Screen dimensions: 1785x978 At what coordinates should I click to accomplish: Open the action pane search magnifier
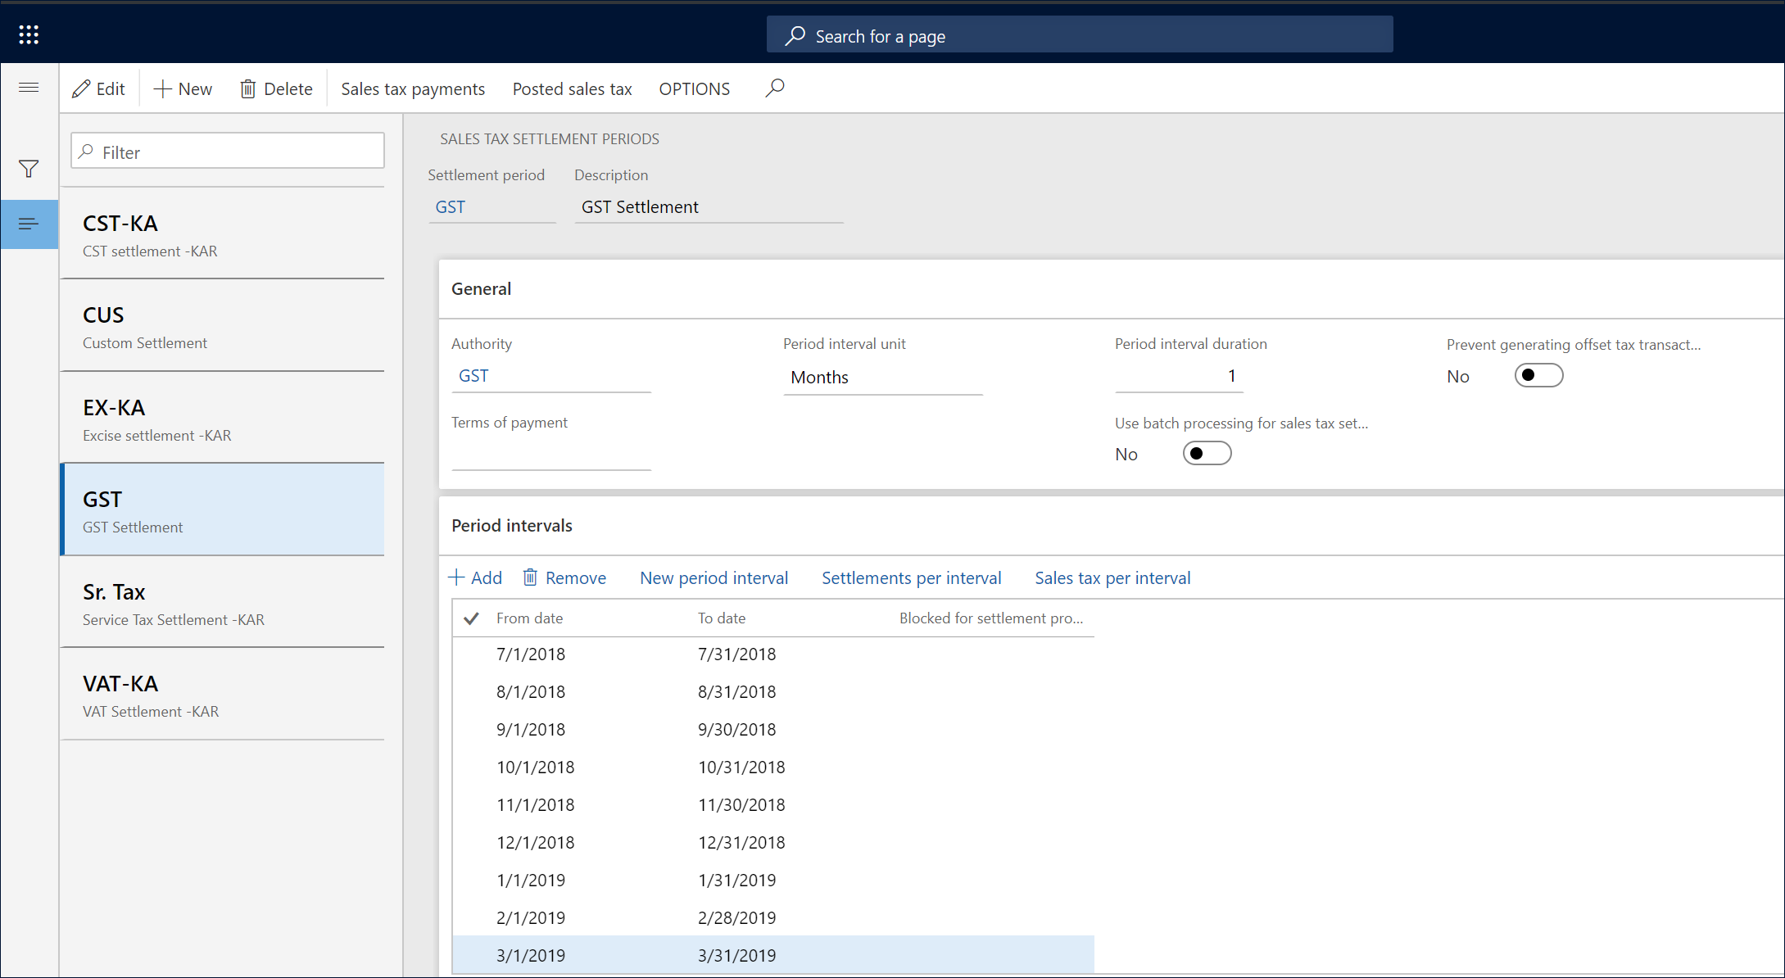(775, 88)
